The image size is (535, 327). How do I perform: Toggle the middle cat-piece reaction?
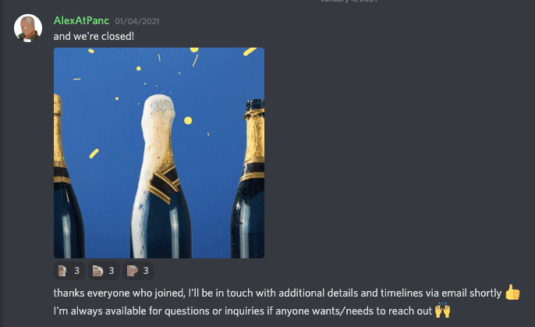coord(104,271)
